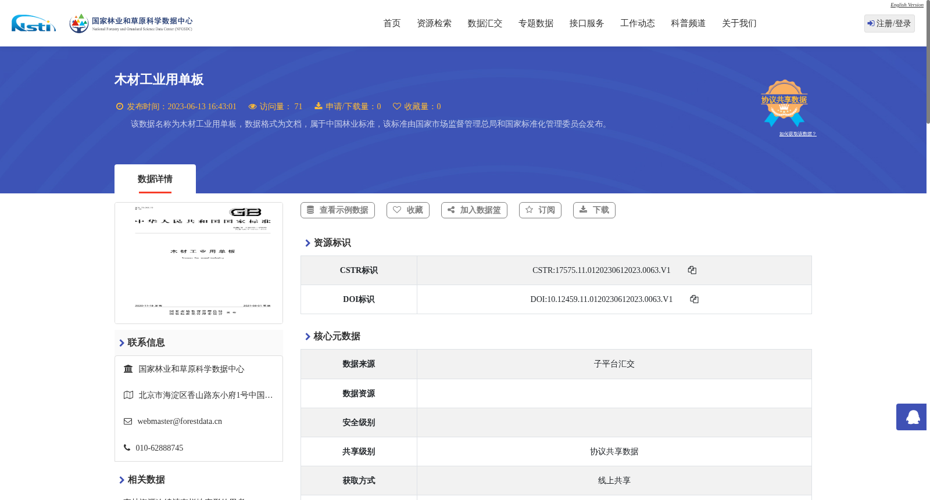This screenshot has height=500, width=930.
Task: Open 关于我们 page
Action: 739,23
